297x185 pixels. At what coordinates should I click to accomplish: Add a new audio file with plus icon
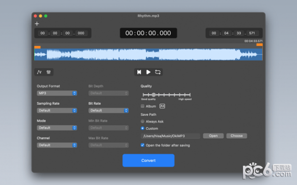tap(37, 24)
